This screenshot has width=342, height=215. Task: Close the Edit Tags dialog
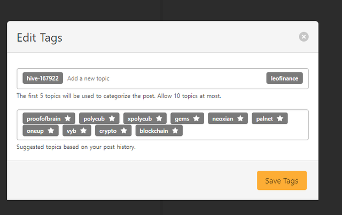pyautogui.click(x=304, y=37)
